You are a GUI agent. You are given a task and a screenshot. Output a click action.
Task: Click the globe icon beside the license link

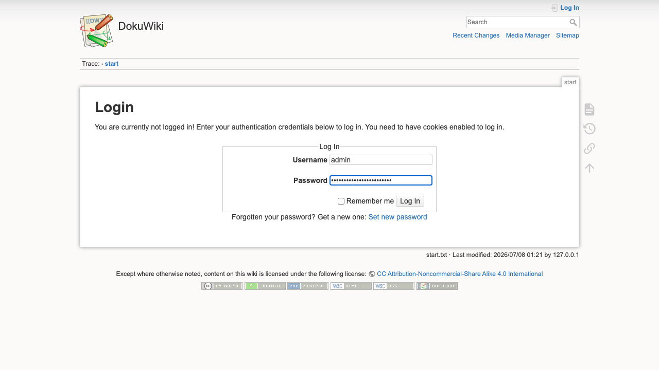tap(372, 274)
